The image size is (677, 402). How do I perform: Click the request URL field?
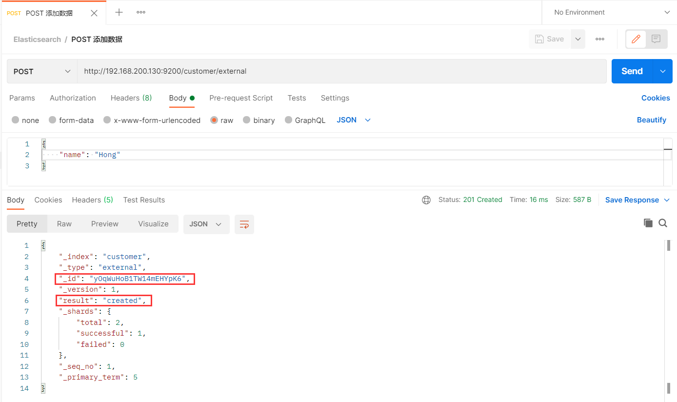click(341, 71)
